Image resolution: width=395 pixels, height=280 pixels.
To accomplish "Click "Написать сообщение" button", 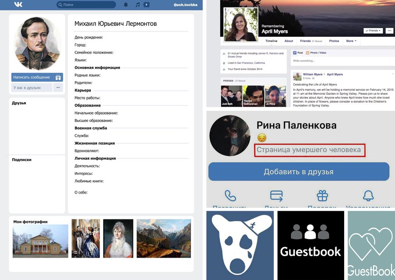I will coord(32,77).
